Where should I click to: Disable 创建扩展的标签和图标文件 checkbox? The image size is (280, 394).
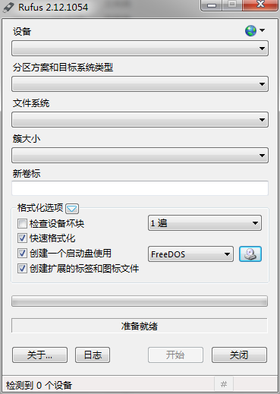coord(22,268)
